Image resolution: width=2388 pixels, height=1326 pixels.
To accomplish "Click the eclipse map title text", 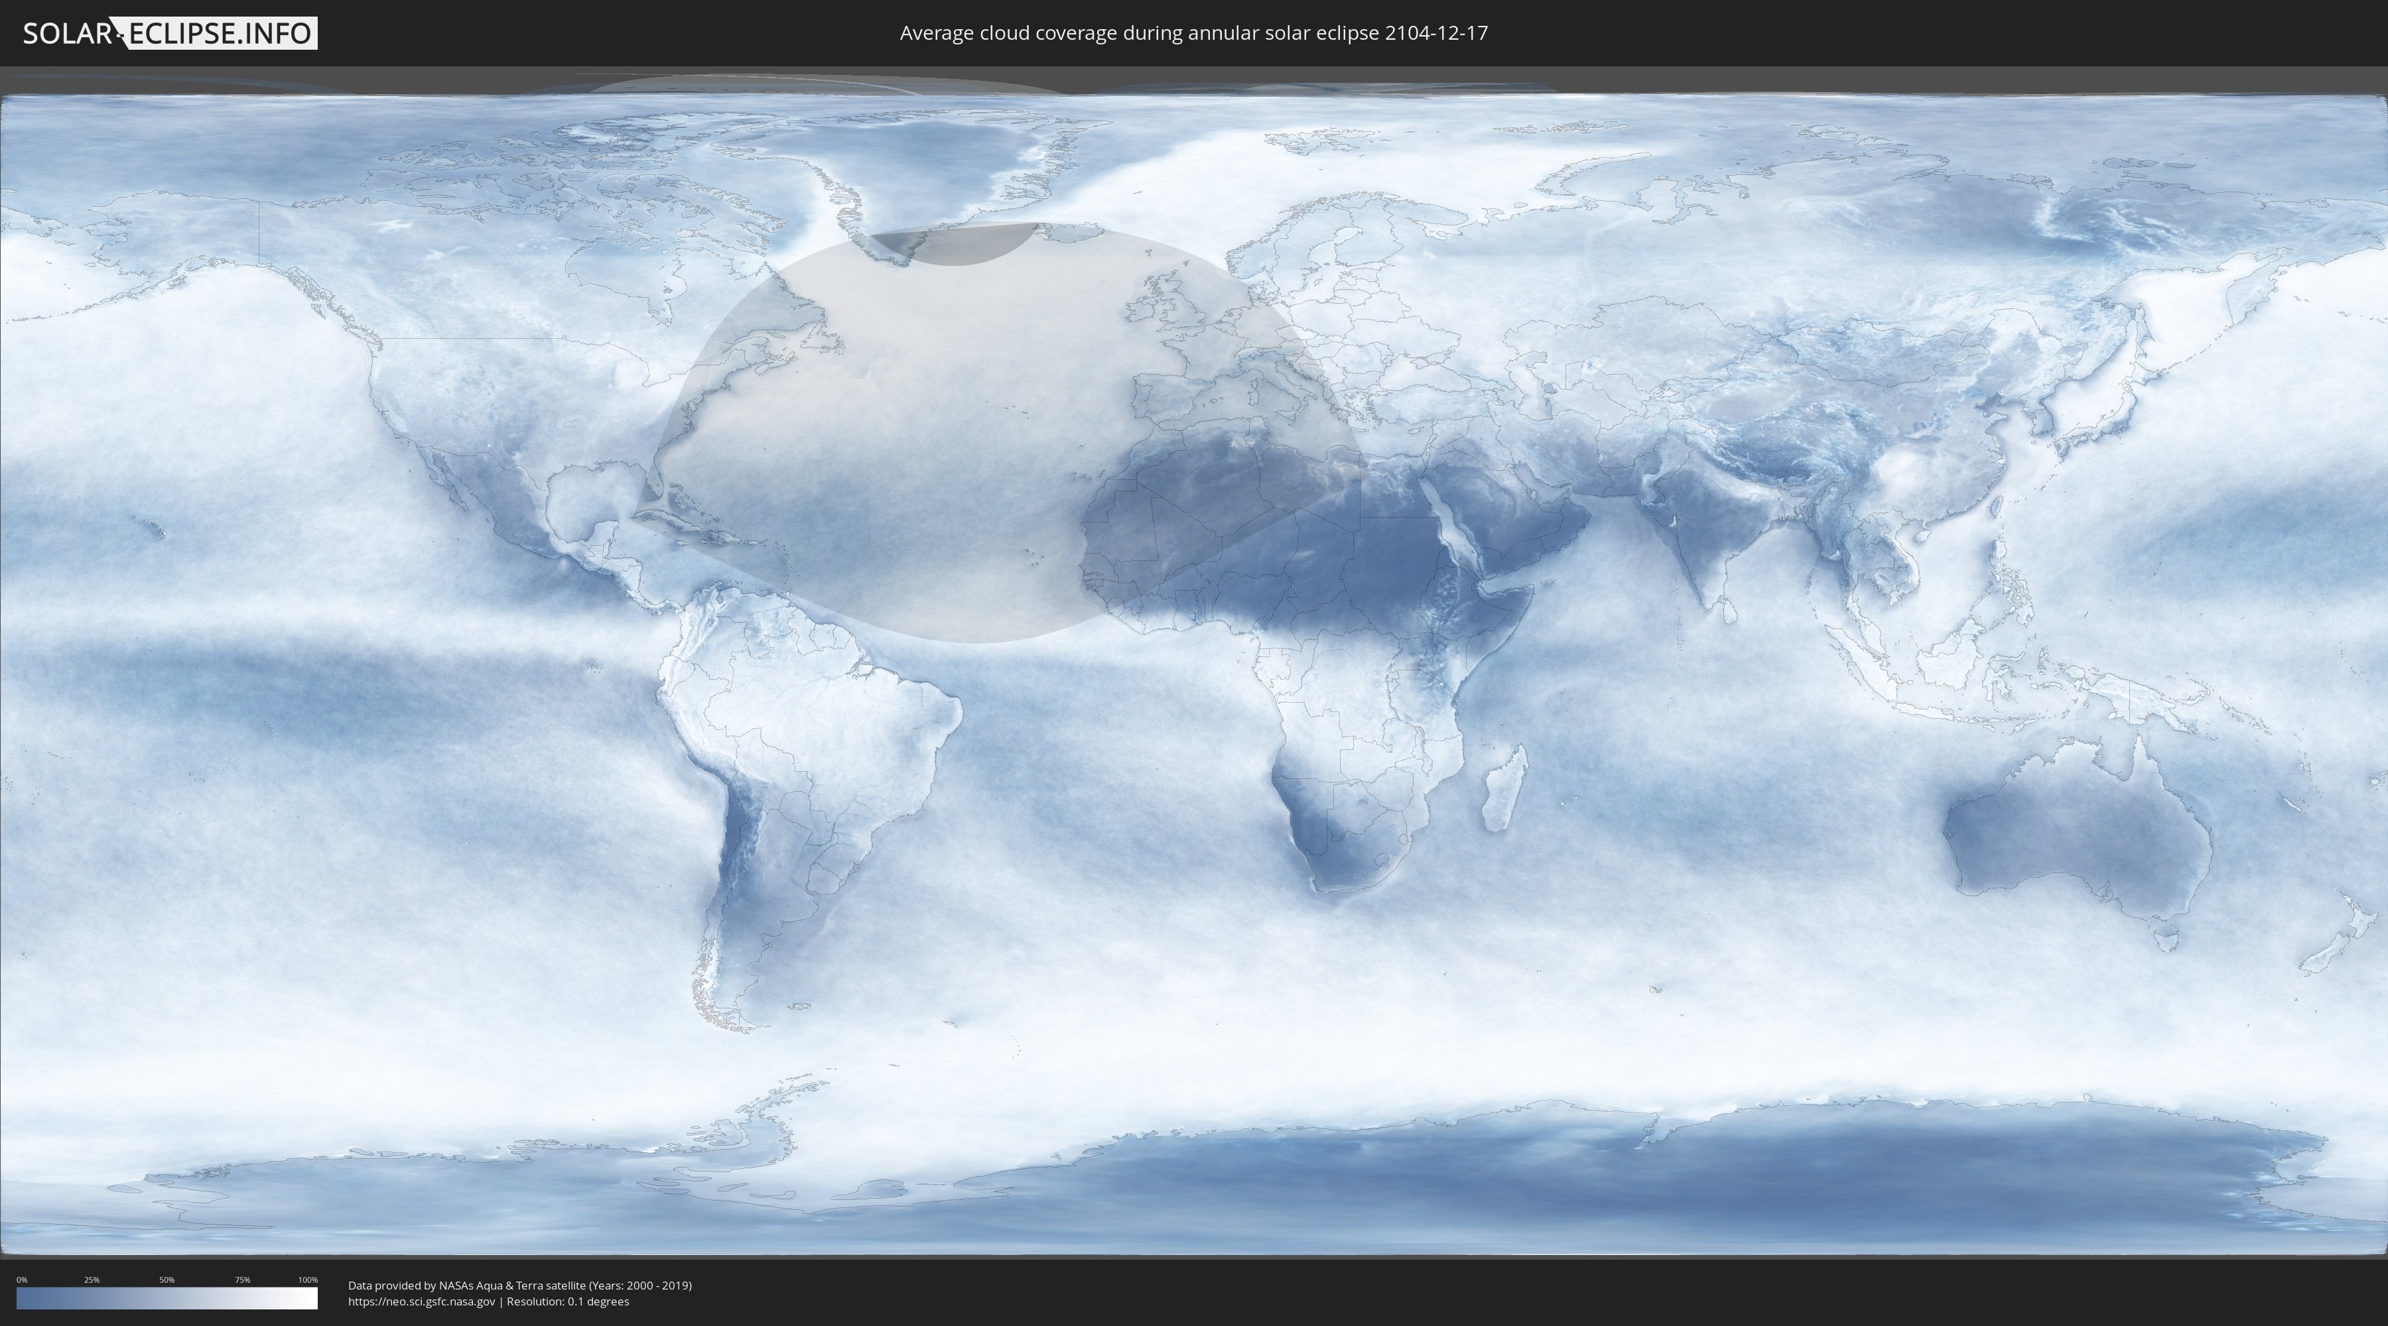I will coord(1193,33).
